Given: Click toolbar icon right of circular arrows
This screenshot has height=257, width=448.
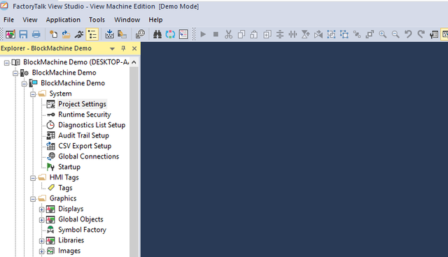Looking at the screenshot, I should click(183, 34).
